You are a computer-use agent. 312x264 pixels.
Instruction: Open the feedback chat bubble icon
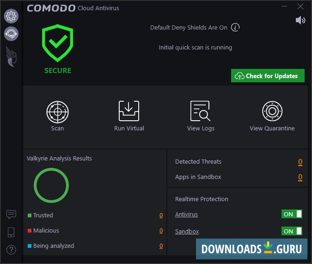coord(11,215)
